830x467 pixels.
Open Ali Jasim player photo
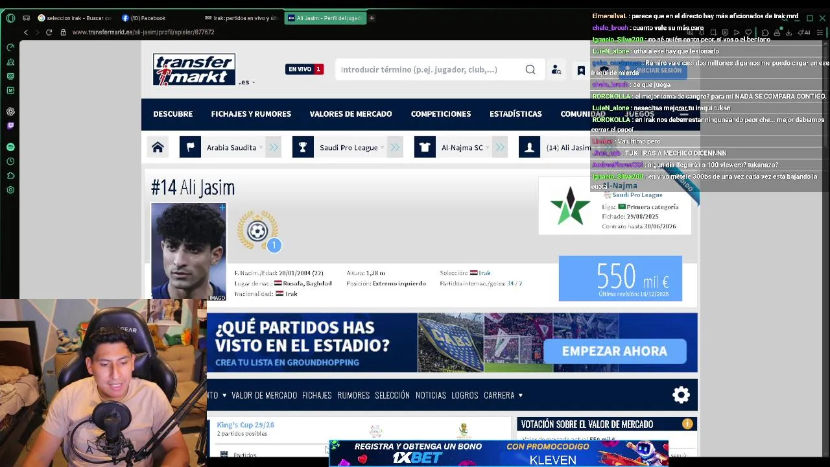189,252
